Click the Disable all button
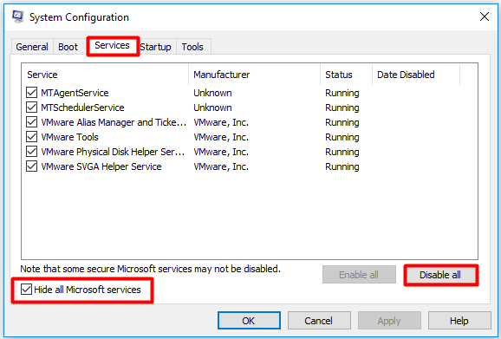The width and height of the screenshot is (501, 339). coord(440,275)
